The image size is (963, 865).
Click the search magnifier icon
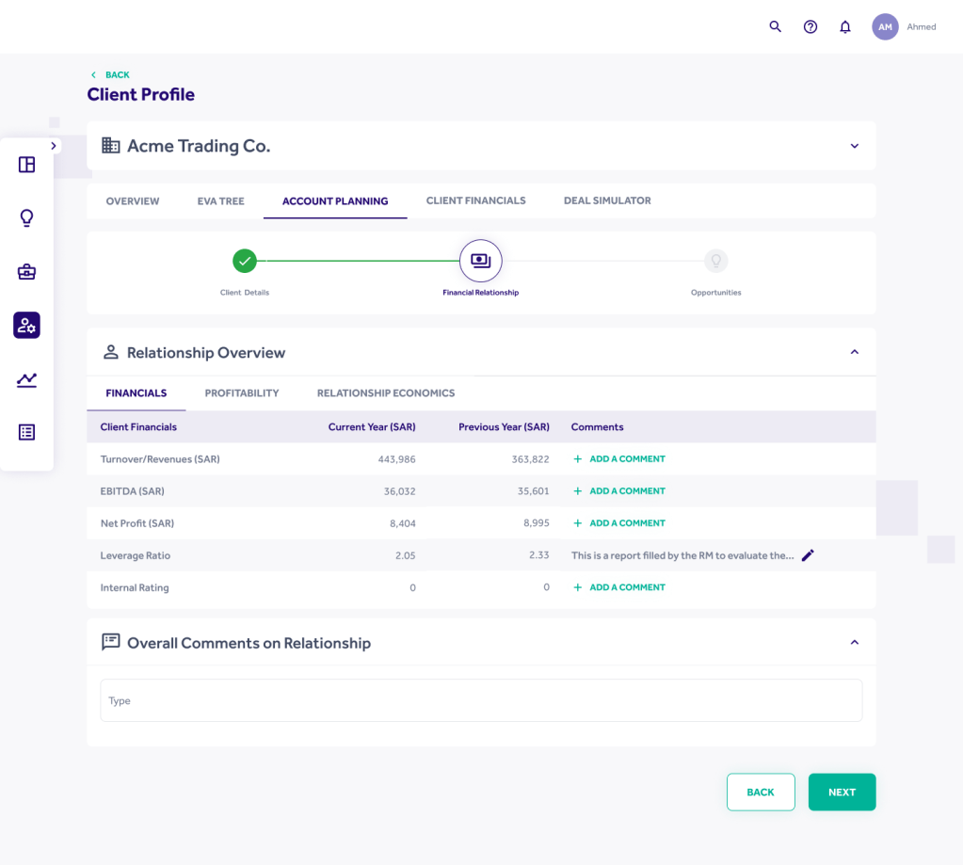(775, 26)
